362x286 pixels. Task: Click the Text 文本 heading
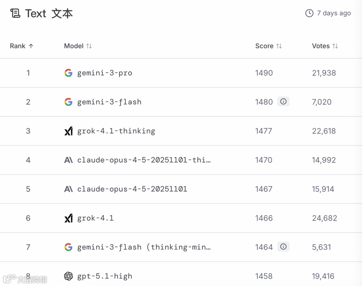(x=49, y=13)
